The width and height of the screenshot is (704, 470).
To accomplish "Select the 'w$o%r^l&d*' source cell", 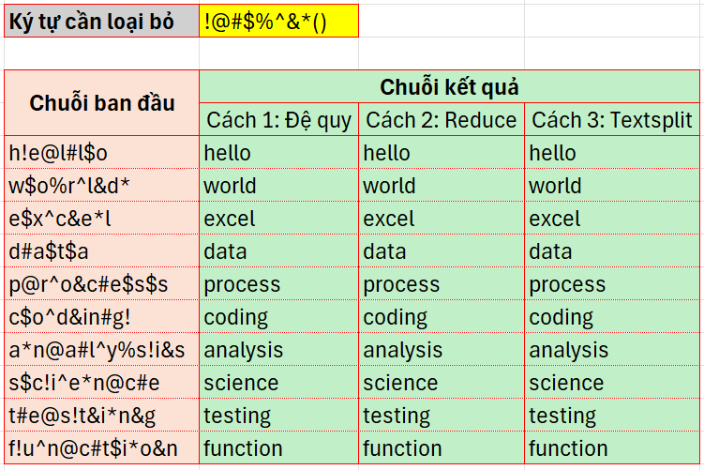I will click(101, 186).
